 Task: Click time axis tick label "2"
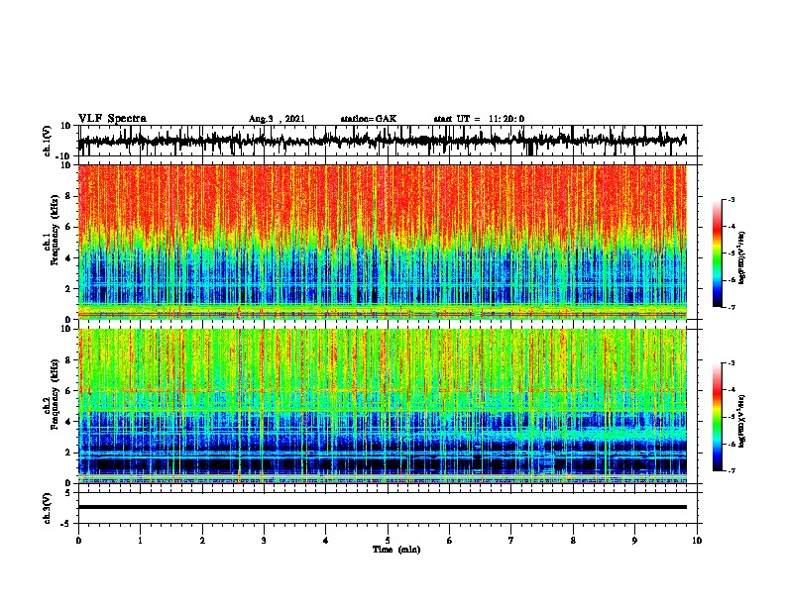pos(202,541)
